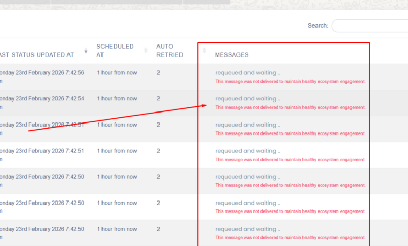Image resolution: width=408 pixels, height=246 pixels.
Task: Click the Auto Retried column header text
Action: coord(169,50)
